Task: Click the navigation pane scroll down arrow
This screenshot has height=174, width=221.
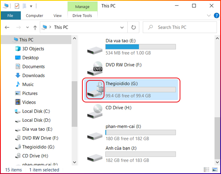Action: coord(75,162)
